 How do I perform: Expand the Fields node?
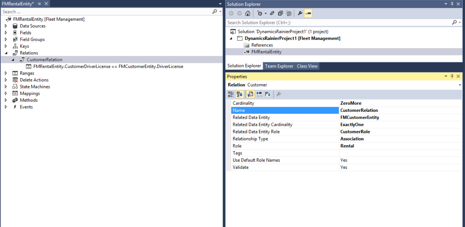(6, 33)
